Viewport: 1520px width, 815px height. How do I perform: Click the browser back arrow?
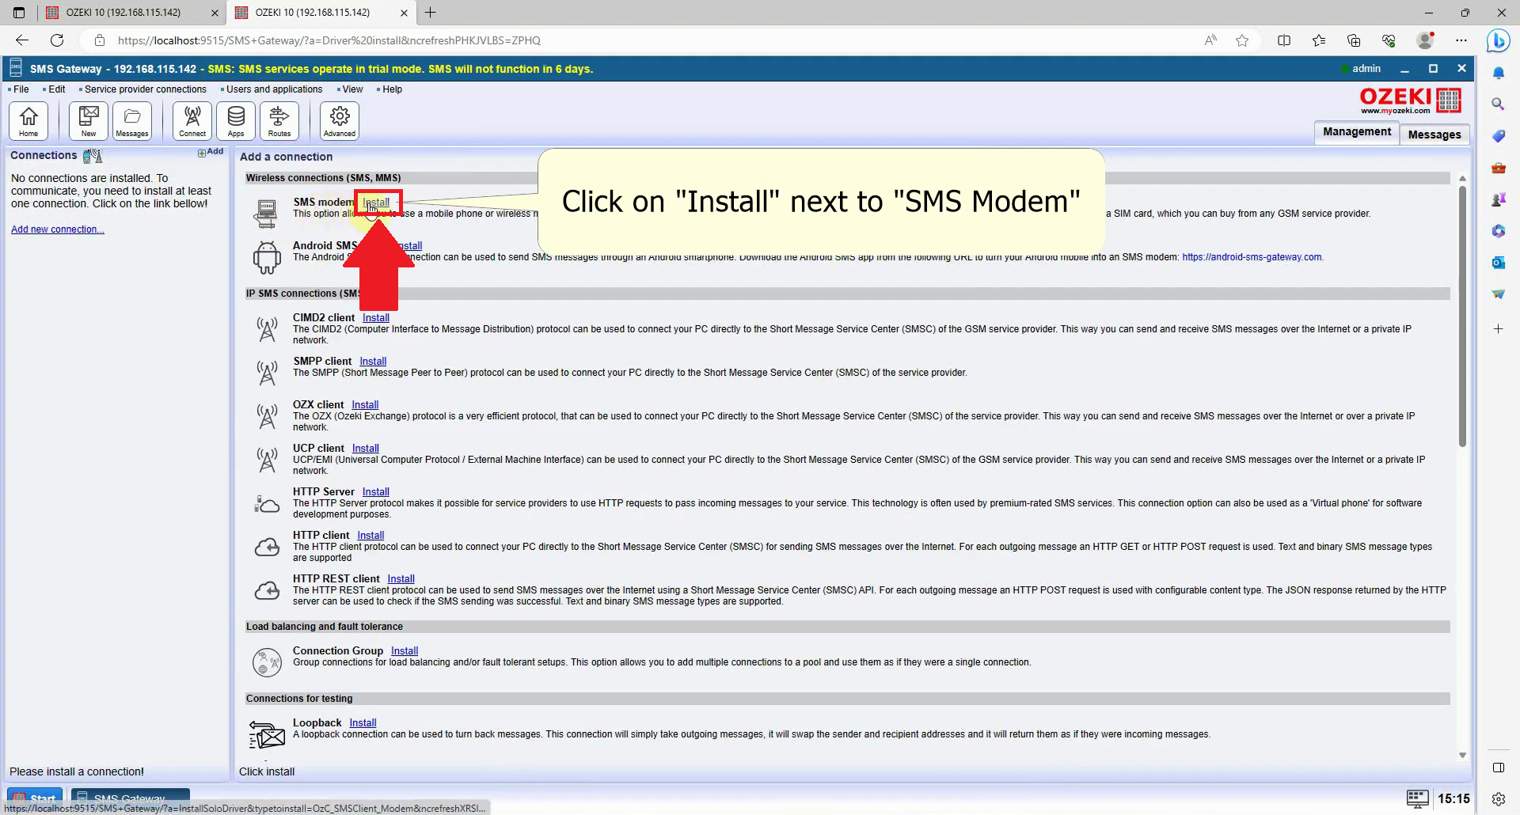(x=22, y=40)
